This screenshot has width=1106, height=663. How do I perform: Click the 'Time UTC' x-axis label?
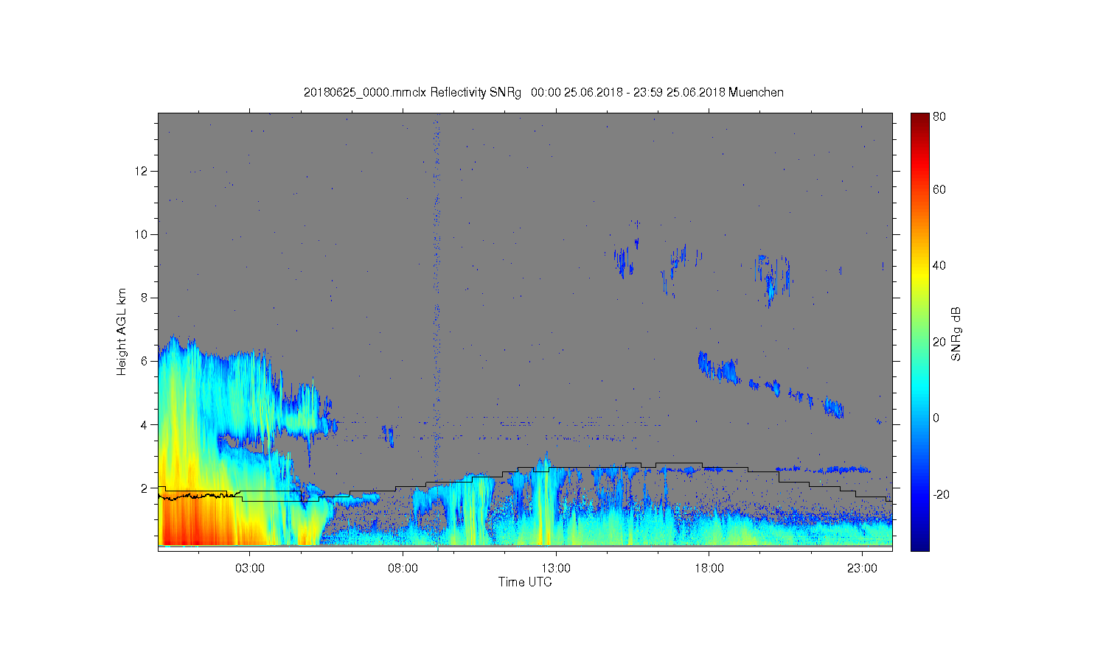tap(525, 582)
